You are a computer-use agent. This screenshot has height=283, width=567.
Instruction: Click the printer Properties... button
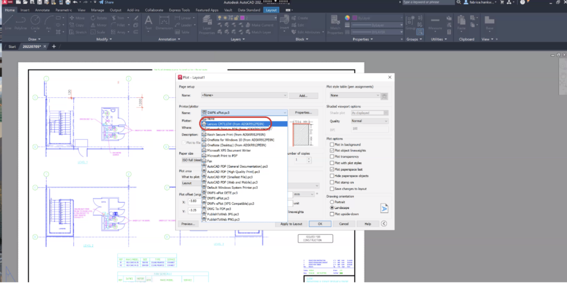(303, 113)
